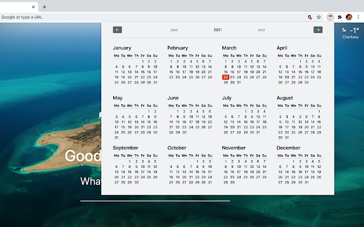Select February 28

pyautogui.click(x=210, y=77)
